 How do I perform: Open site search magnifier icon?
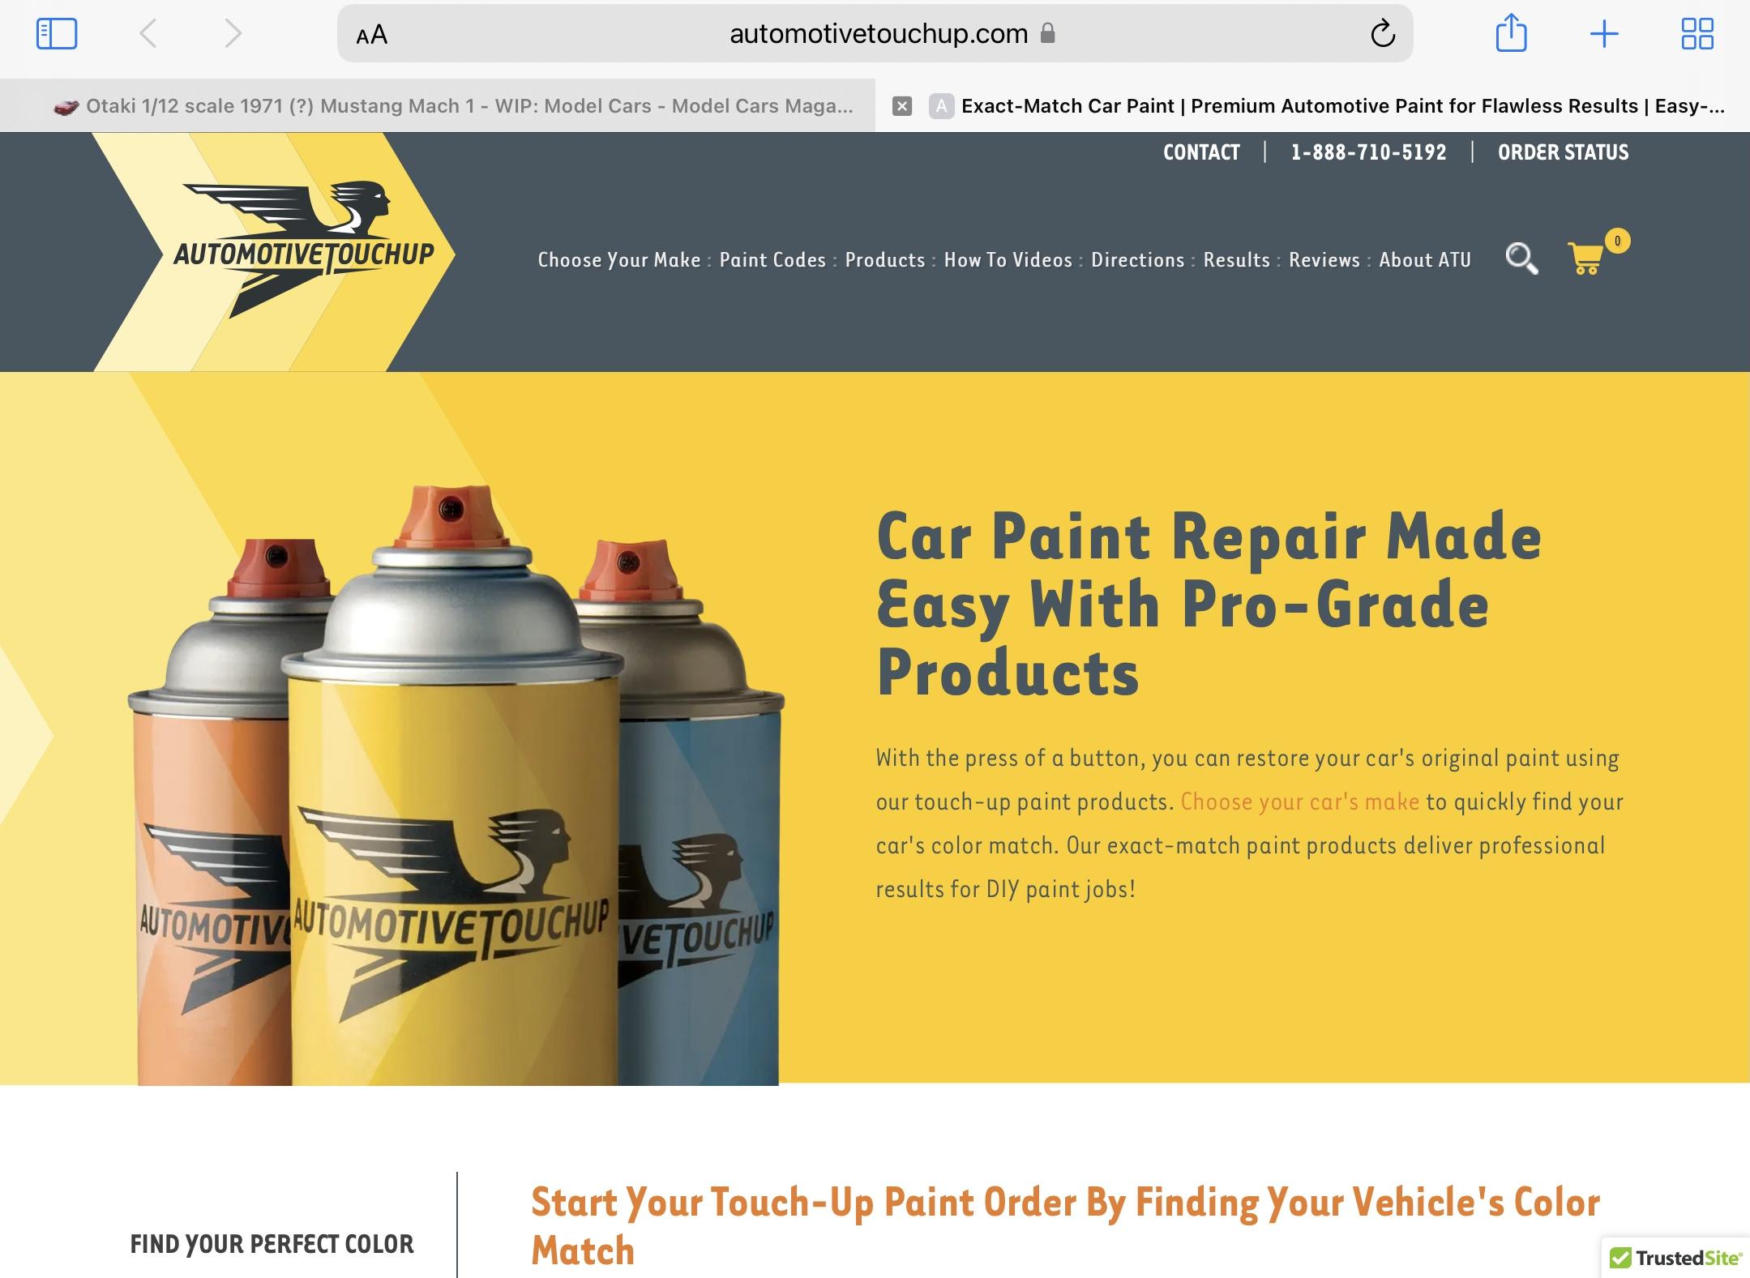pos(1521,259)
